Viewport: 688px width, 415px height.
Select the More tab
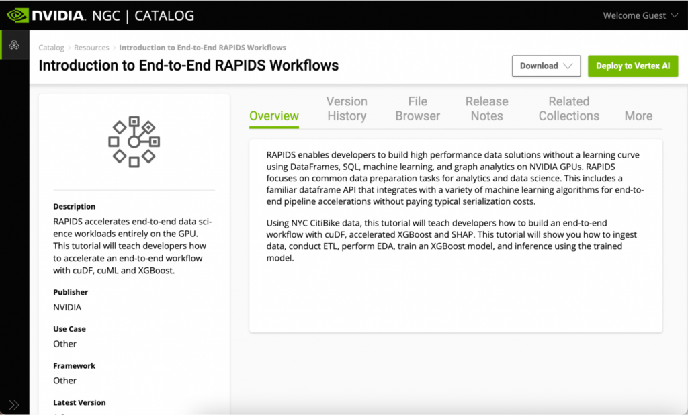638,116
